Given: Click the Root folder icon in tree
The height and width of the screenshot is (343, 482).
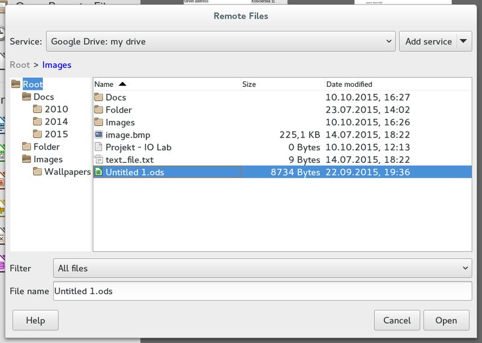Looking at the screenshot, I should click(x=16, y=84).
